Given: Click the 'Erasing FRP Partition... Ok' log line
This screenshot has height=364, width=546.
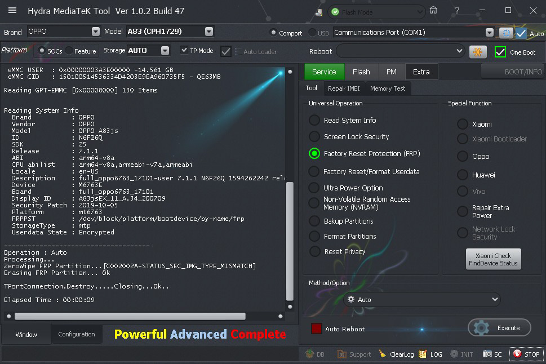Looking at the screenshot, I should click(x=57, y=273).
